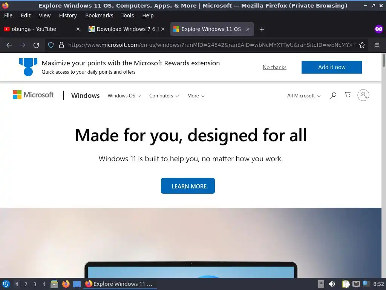Select Explore Windows 11 taskbar window button
The height and width of the screenshot is (290, 386).
click(120, 284)
